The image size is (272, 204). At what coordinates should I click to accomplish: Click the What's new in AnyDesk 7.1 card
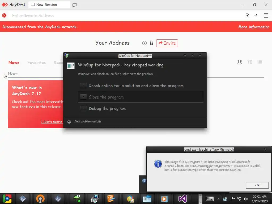coord(36,104)
